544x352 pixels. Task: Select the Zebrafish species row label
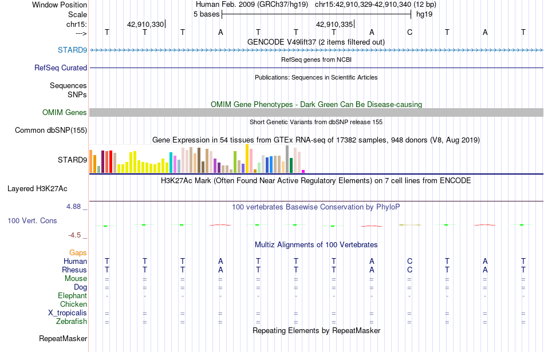(72, 322)
